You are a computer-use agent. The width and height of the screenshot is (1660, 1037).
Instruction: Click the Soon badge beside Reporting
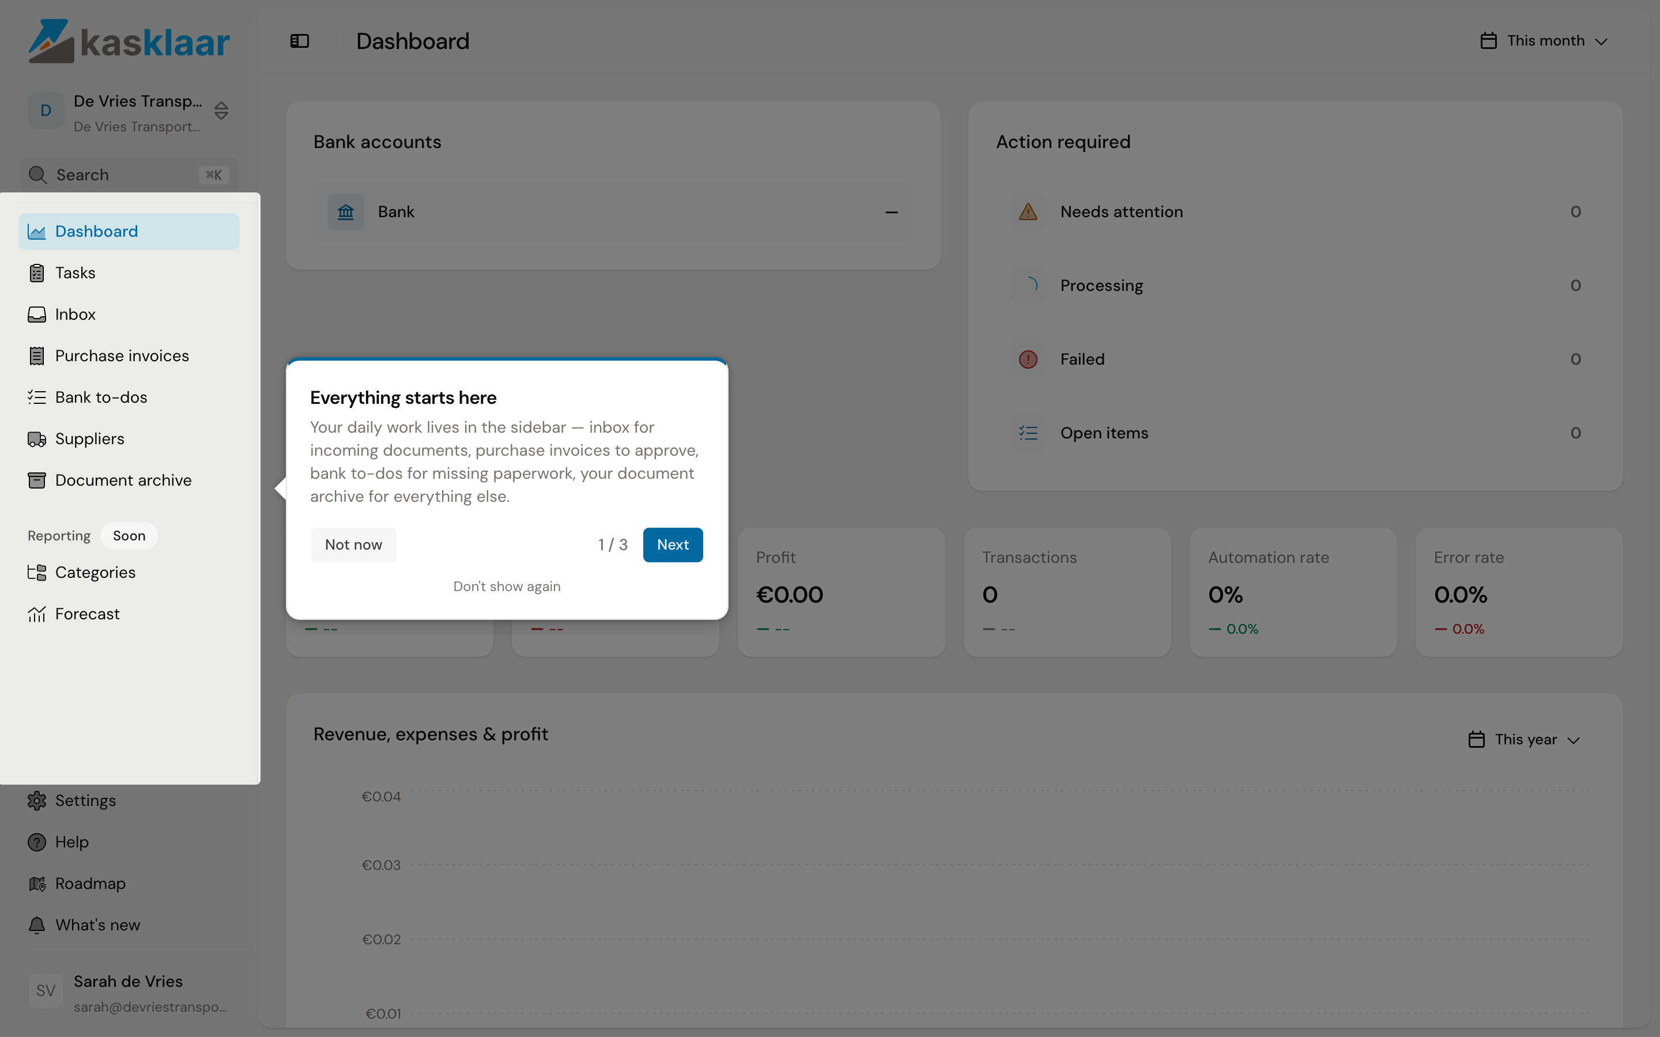(x=129, y=536)
